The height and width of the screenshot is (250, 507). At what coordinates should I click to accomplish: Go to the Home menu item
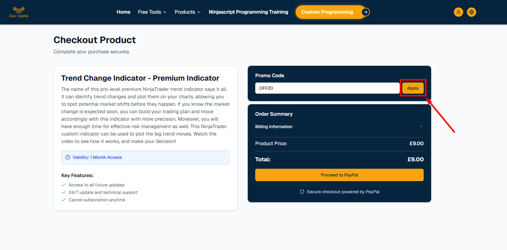point(123,12)
